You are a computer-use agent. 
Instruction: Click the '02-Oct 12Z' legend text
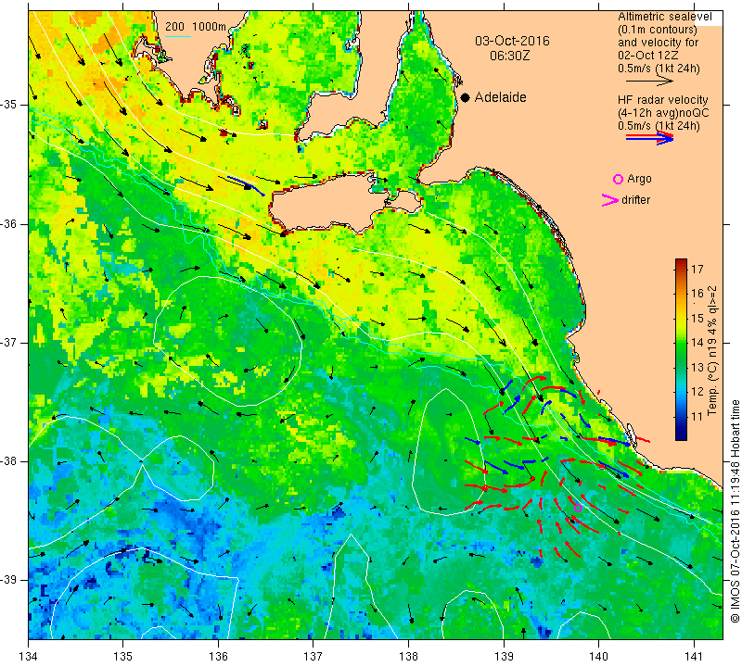646,56
